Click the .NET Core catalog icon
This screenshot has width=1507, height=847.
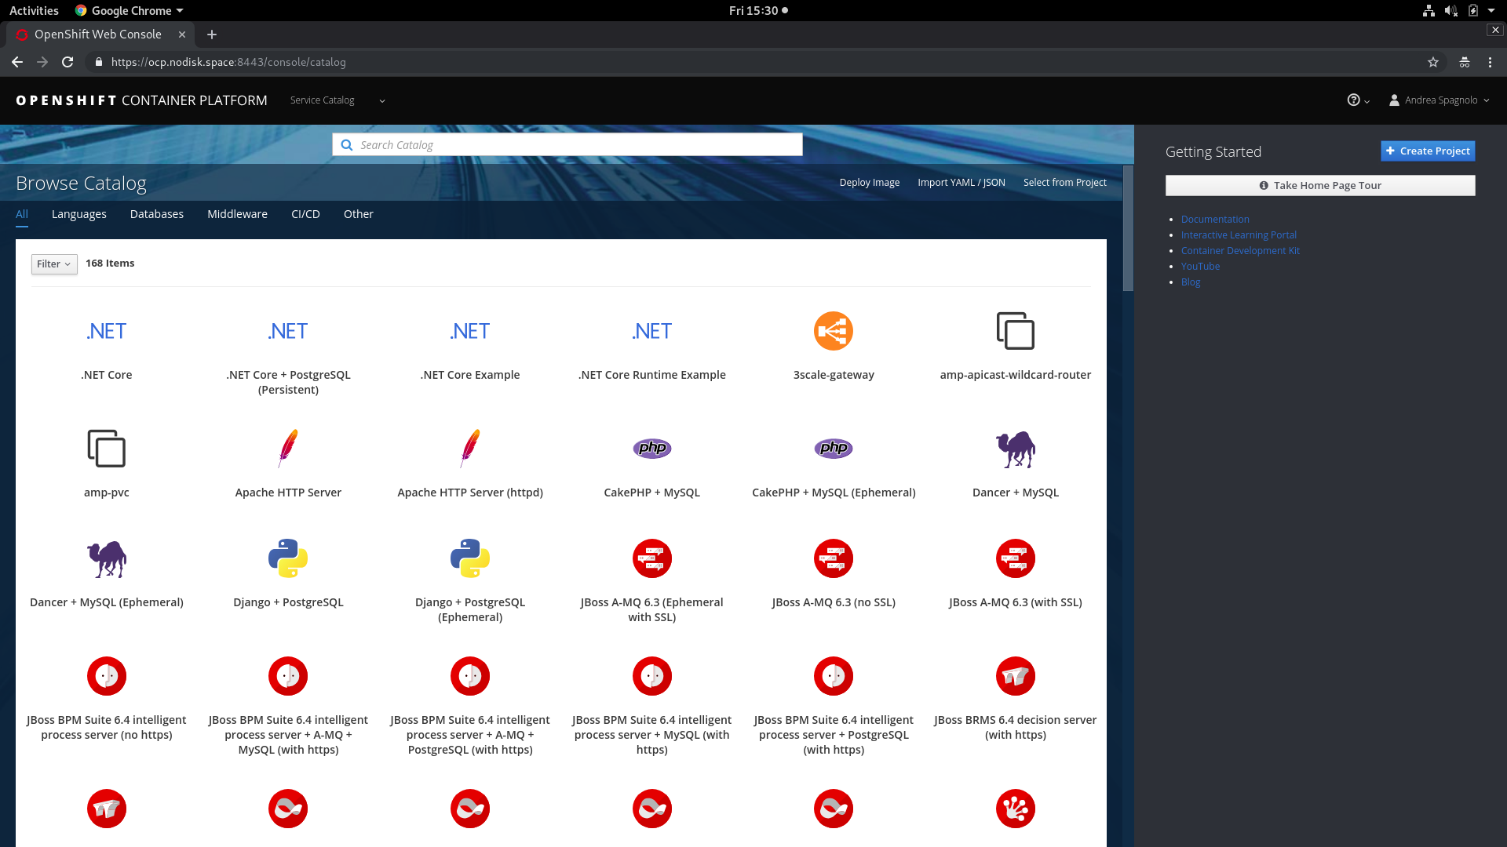[106, 331]
